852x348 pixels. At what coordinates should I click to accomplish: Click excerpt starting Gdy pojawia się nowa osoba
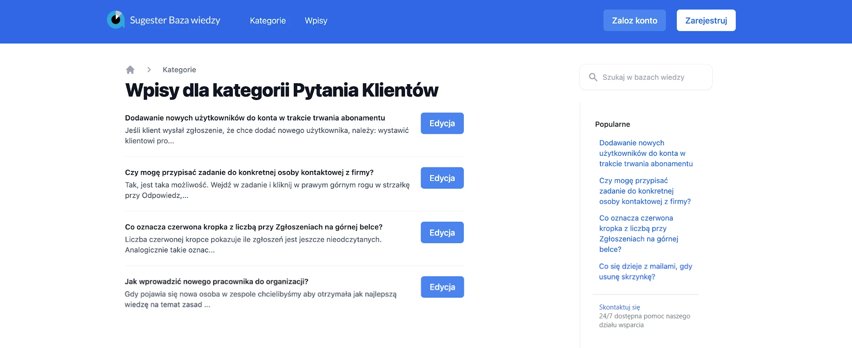[x=260, y=299]
